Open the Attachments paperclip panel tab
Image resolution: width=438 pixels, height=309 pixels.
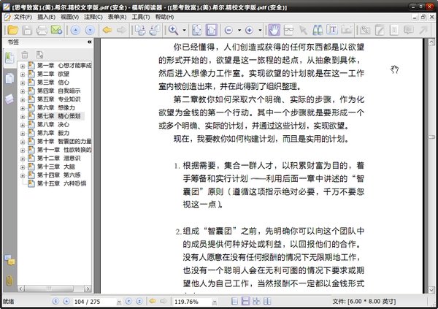(9, 281)
